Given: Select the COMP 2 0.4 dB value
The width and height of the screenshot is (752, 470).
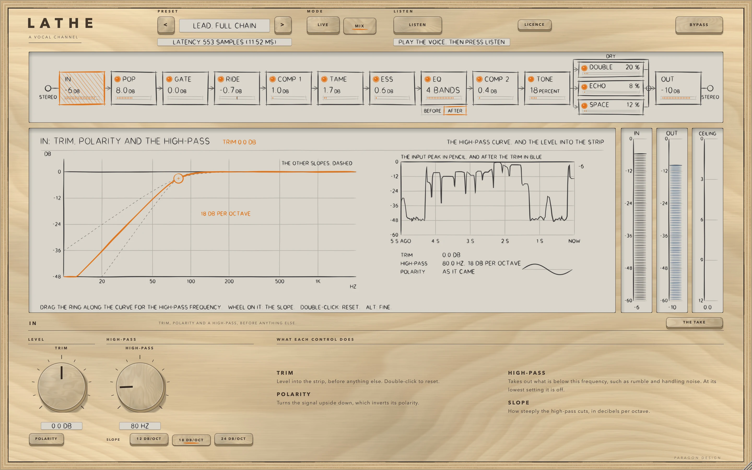Looking at the screenshot, I should pyautogui.click(x=487, y=90).
